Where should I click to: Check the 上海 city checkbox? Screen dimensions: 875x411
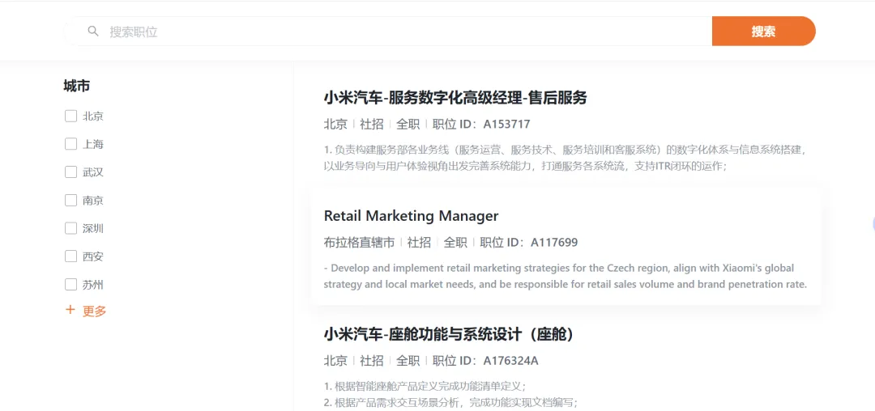[70, 144]
